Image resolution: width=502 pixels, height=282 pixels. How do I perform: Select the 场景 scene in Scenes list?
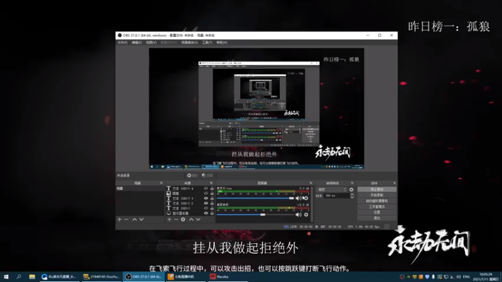[140, 189]
